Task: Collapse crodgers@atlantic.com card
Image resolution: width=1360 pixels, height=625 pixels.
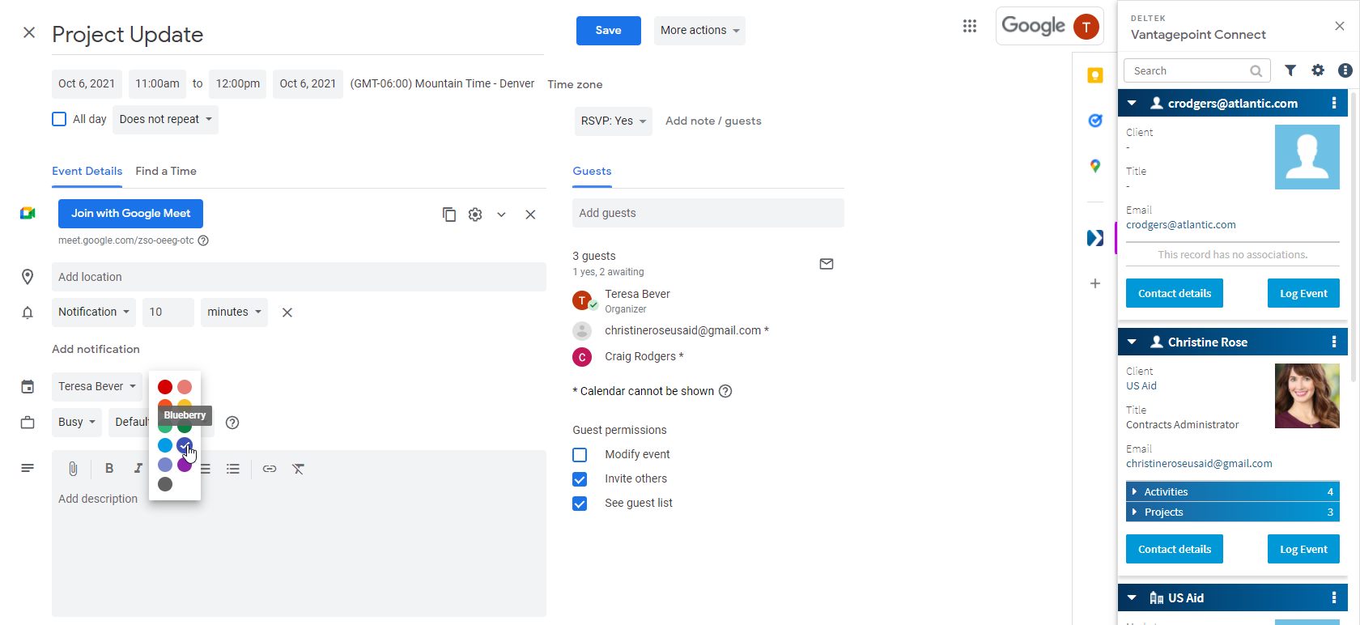Action: click(1133, 103)
